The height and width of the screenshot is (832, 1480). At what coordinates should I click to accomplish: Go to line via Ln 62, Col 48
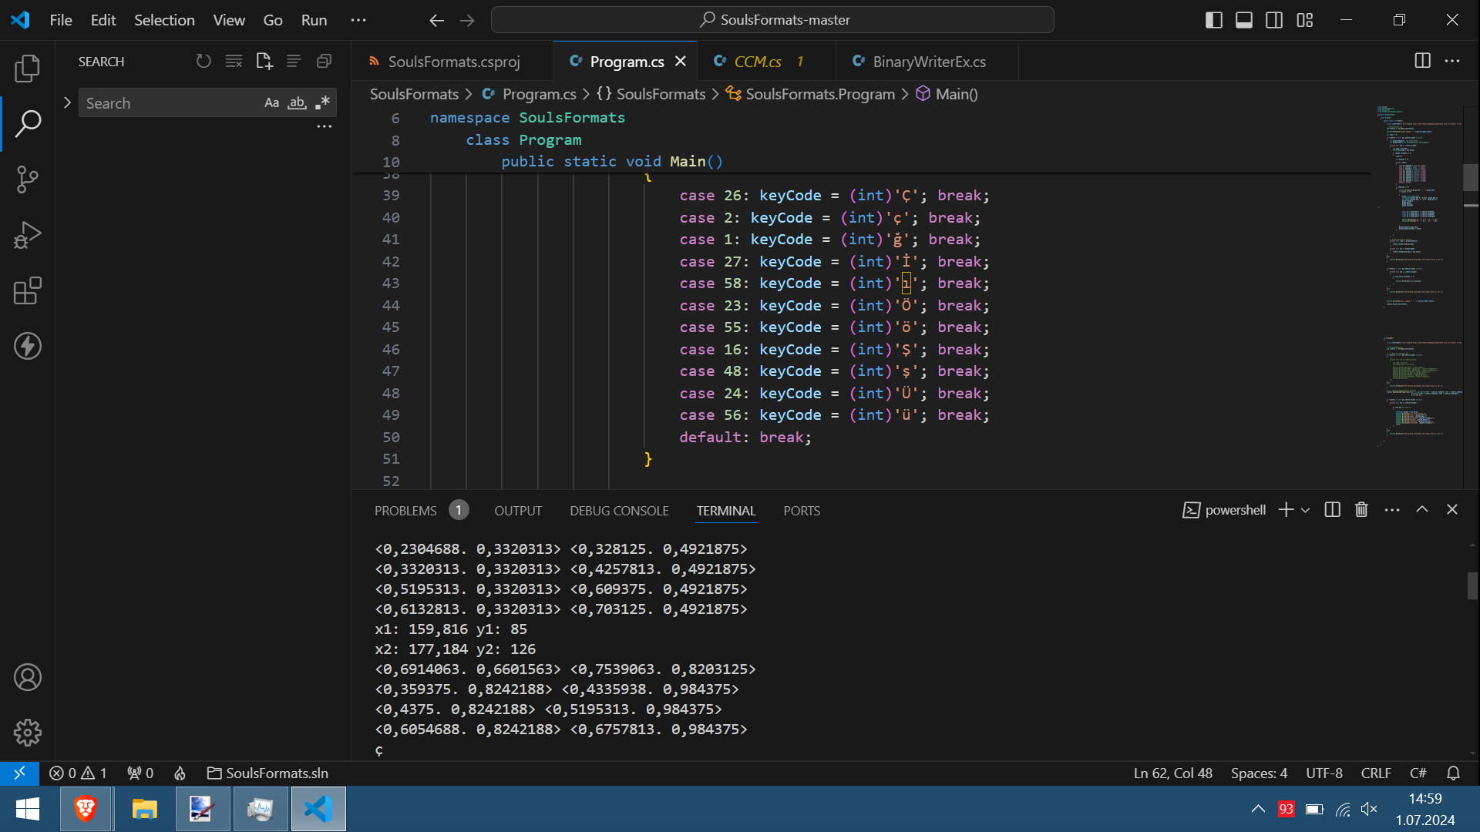tap(1172, 773)
